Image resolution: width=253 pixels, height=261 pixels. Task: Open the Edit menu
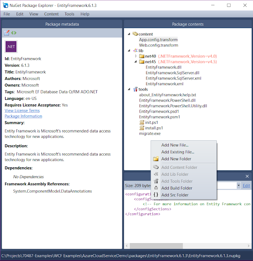20,14
